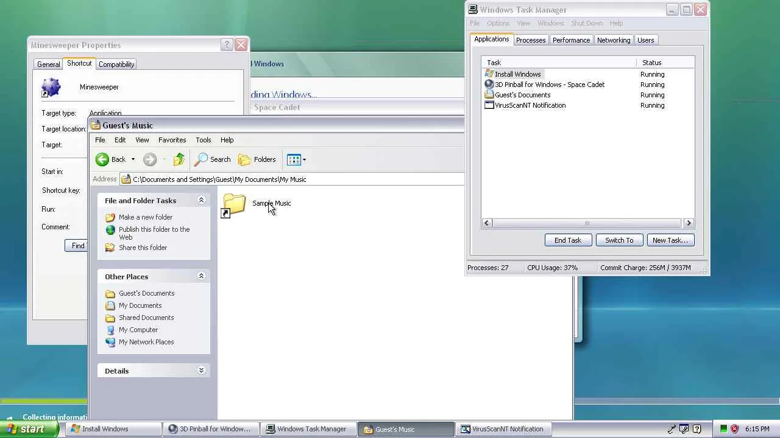The image size is (780, 438).
Task: Open the View menu in Guest's Music
Action: 142,140
